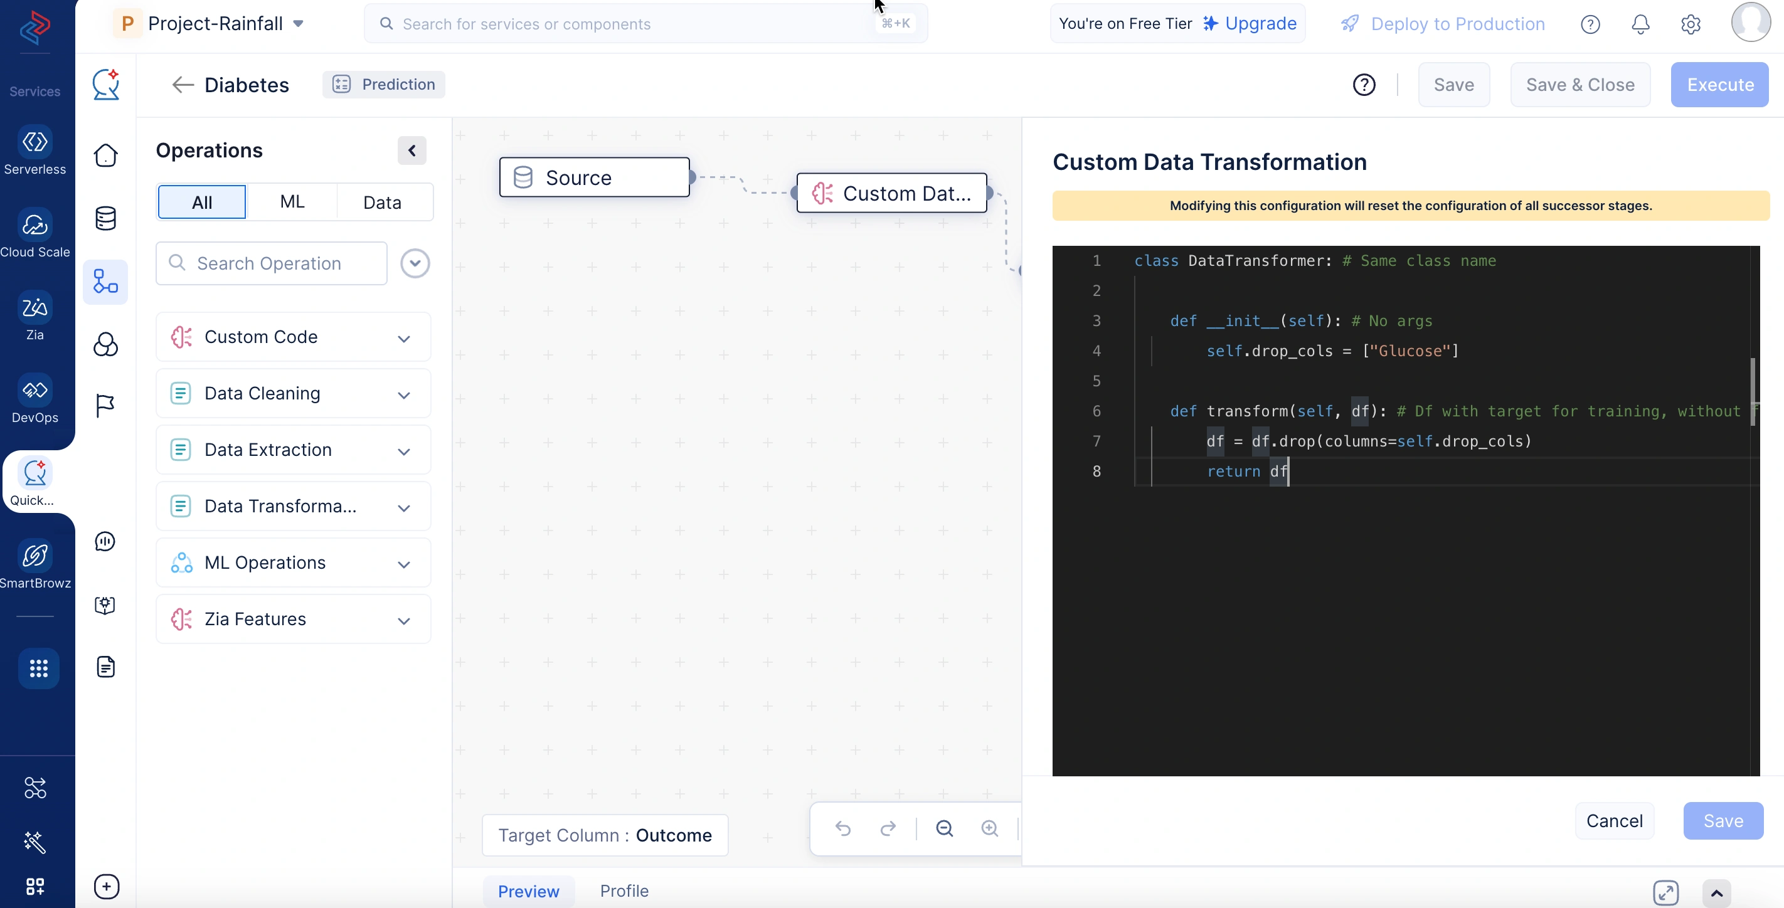Open the all-services grid icon
1784x908 pixels.
click(x=38, y=668)
